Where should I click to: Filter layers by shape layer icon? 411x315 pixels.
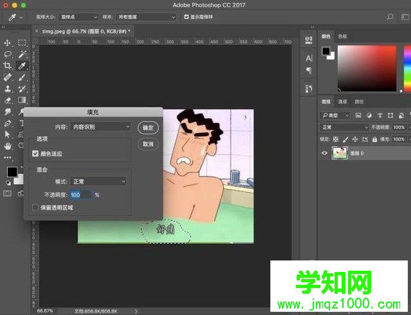(390, 115)
